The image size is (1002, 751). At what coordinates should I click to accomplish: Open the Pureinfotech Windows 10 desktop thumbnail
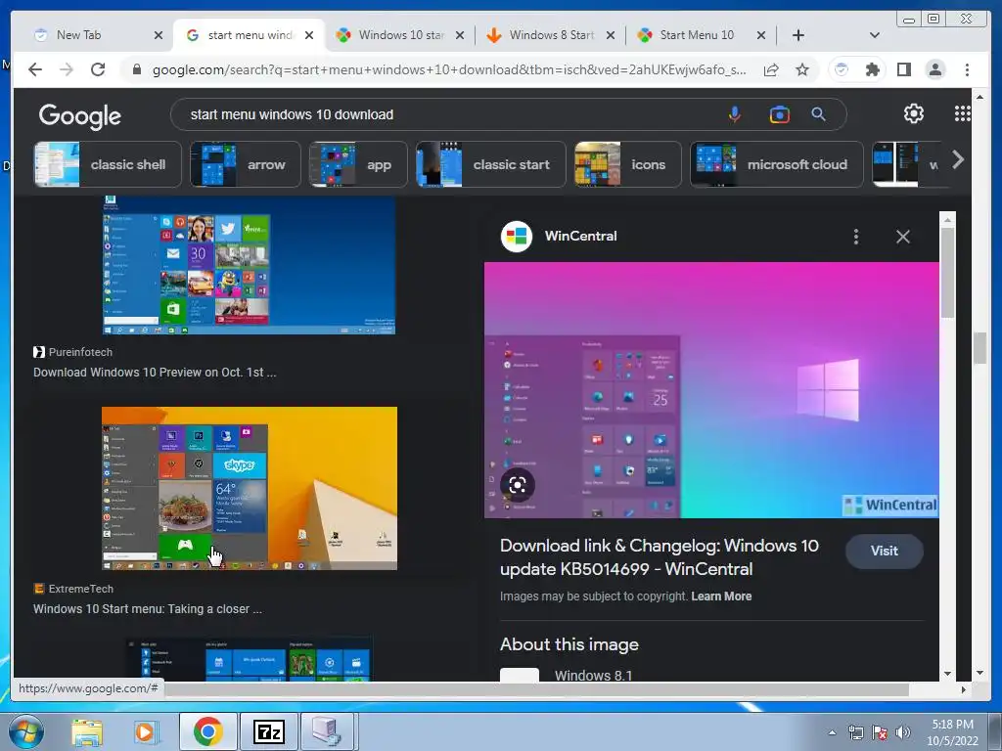[x=250, y=265]
